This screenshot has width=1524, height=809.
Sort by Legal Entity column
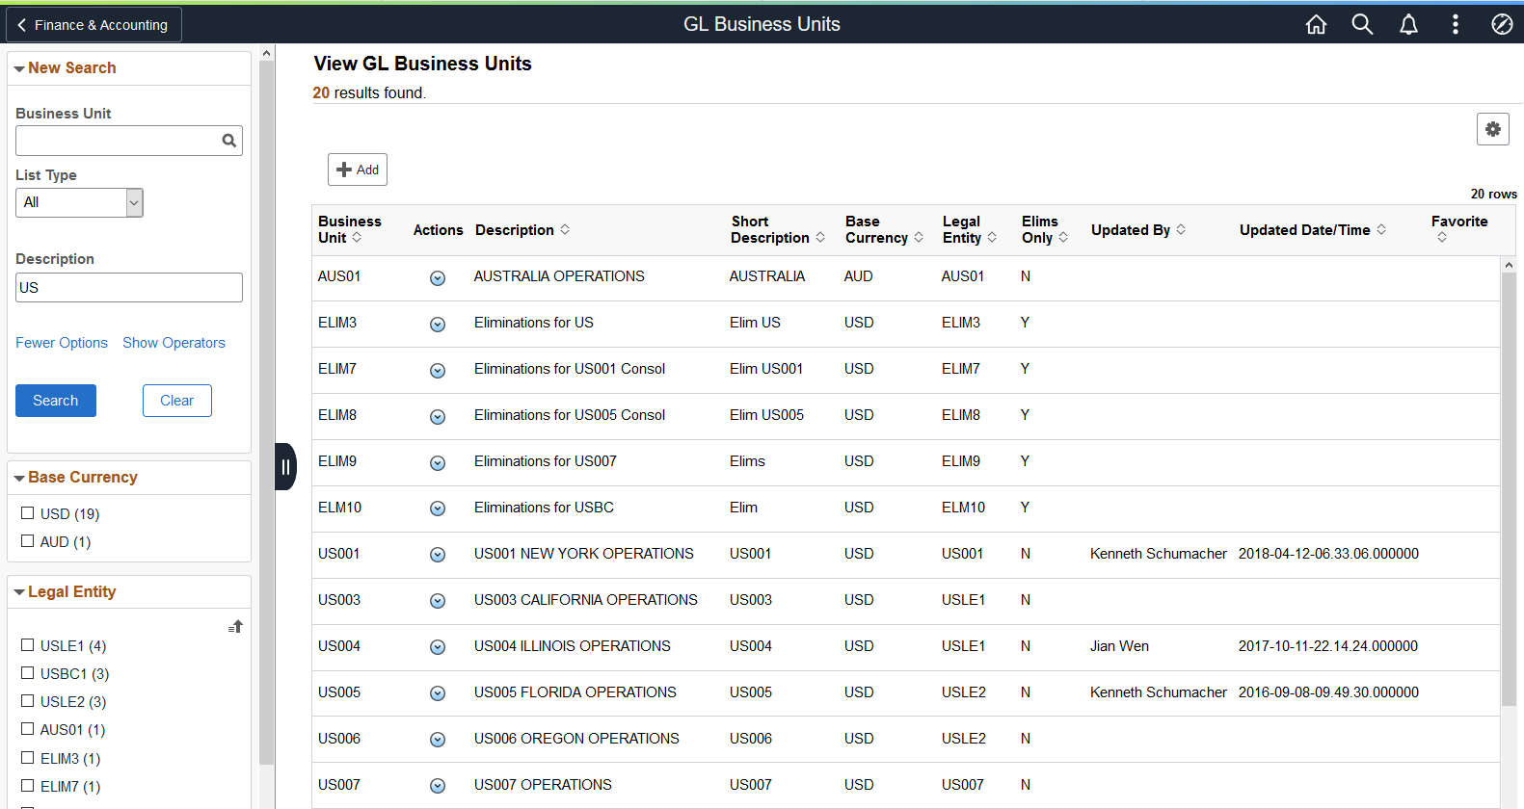click(992, 238)
